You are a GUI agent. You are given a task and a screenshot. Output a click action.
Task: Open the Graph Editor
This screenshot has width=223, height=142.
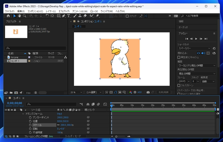coord(105,104)
